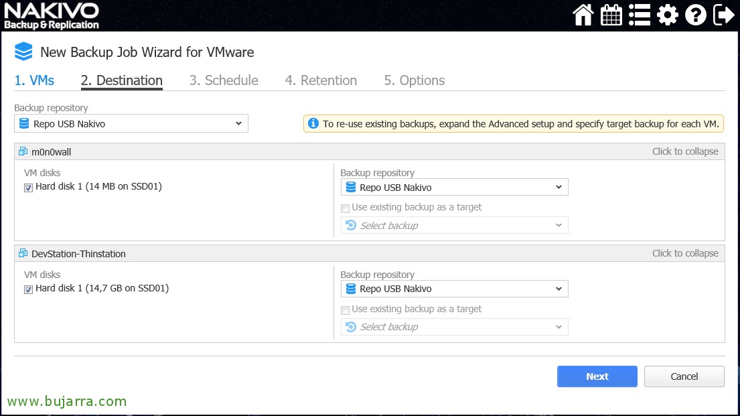Viewport: 740px width, 416px height.
Task: Click the wizard stack icon beside title
Action: 23,52
